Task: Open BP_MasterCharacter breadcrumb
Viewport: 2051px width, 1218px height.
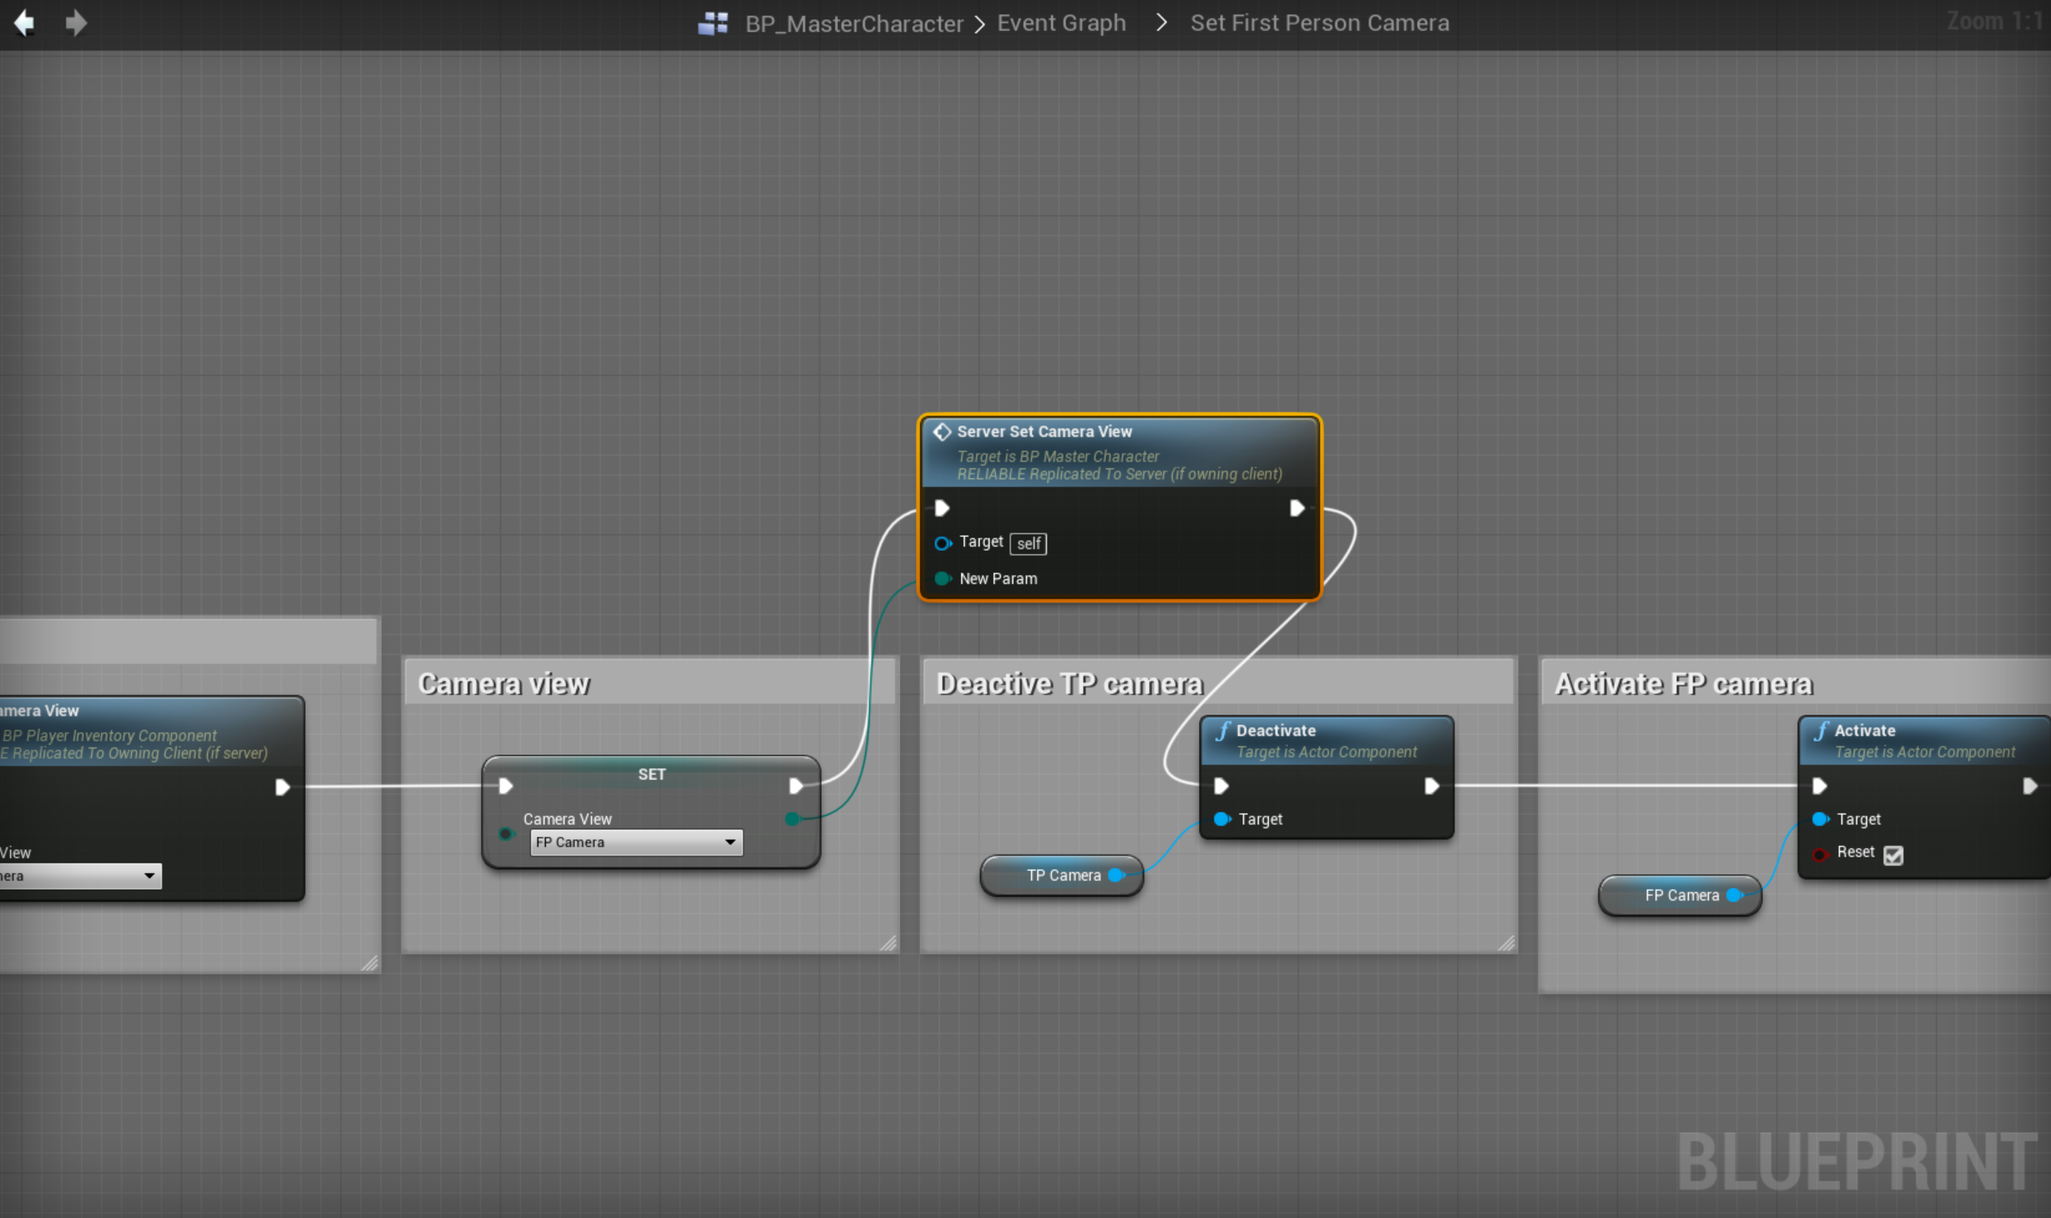Action: (x=853, y=23)
